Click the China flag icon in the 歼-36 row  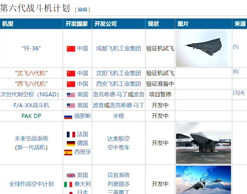pyautogui.click(x=71, y=49)
